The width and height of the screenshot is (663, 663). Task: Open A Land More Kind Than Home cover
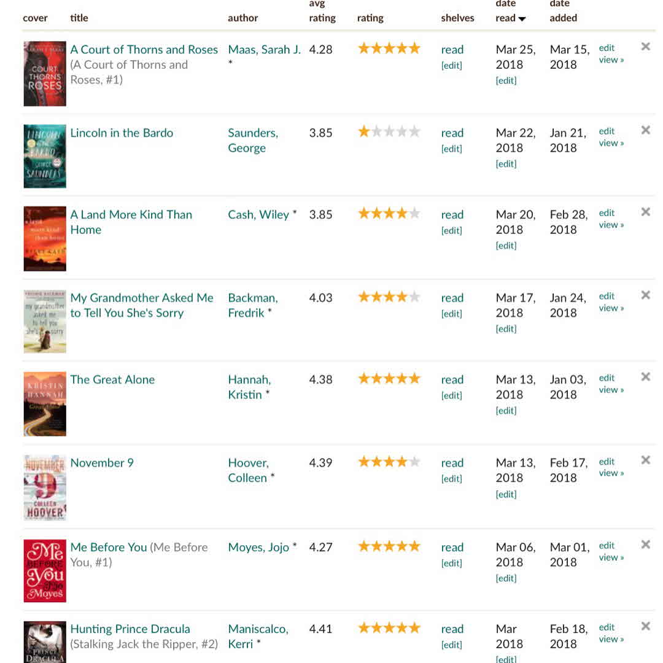(45, 239)
